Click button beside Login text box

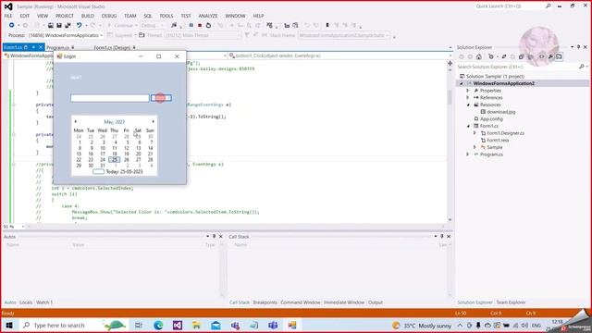pyautogui.click(x=161, y=98)
